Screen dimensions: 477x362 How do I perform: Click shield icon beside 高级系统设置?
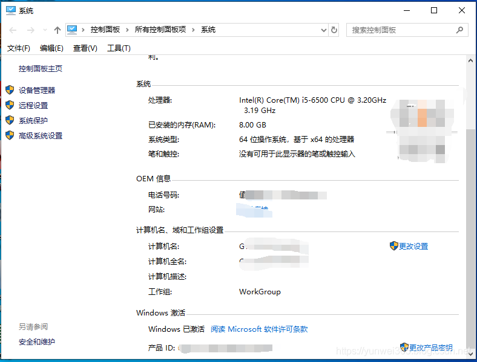point(10,135)
